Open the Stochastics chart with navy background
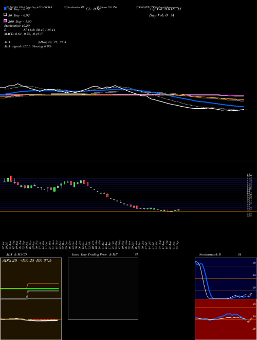Screen dimensions: 257x340 226,278
